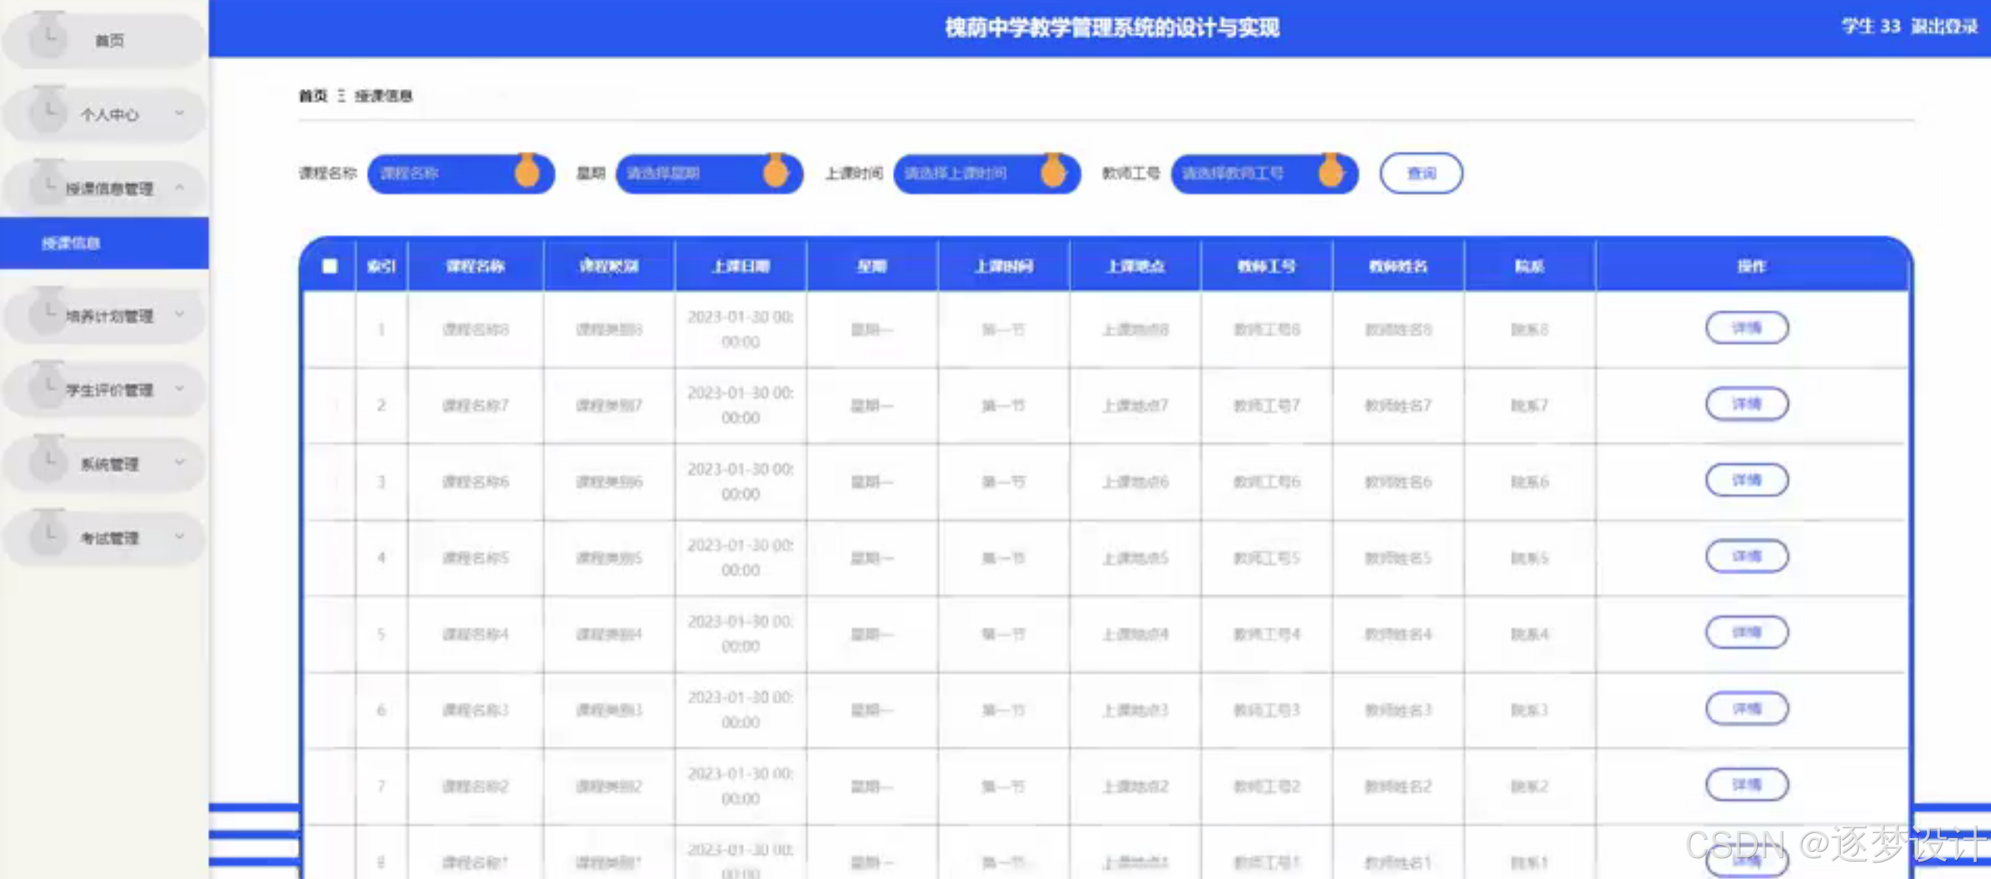
Task: Click the orange icon in the 课程名称 field
Action: (528, 173)
